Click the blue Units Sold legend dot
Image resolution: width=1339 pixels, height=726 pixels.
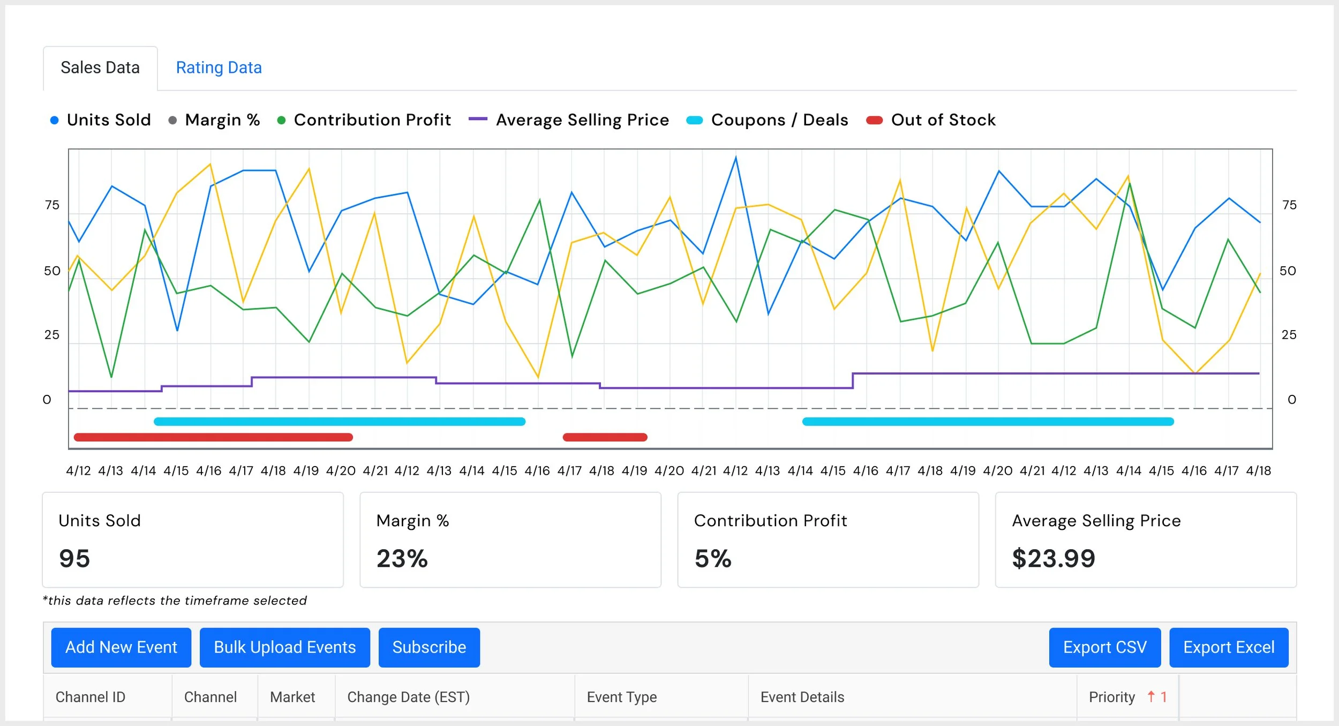coord(54,121)
